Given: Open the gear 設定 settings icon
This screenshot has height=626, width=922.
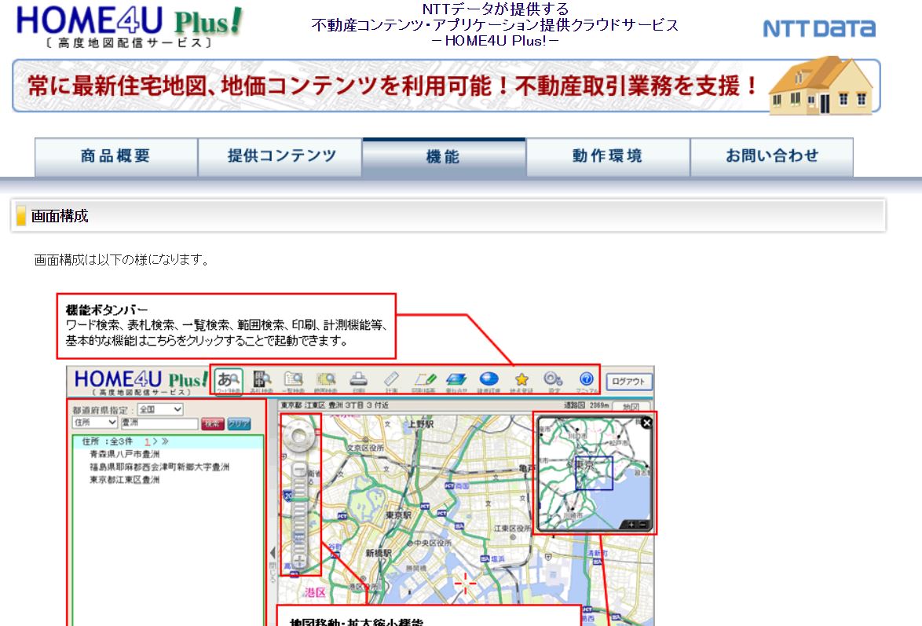Looking at the screenshot, I should pyautogui.click(x=554, y=381).
